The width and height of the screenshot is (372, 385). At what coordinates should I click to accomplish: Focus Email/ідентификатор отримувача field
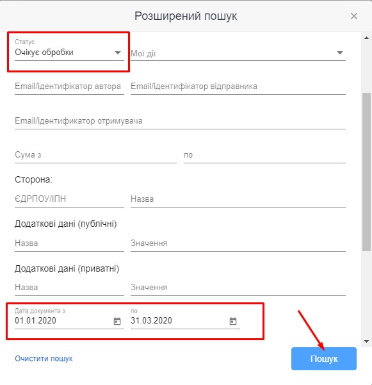pyautogui.click(x=180, y=121)
